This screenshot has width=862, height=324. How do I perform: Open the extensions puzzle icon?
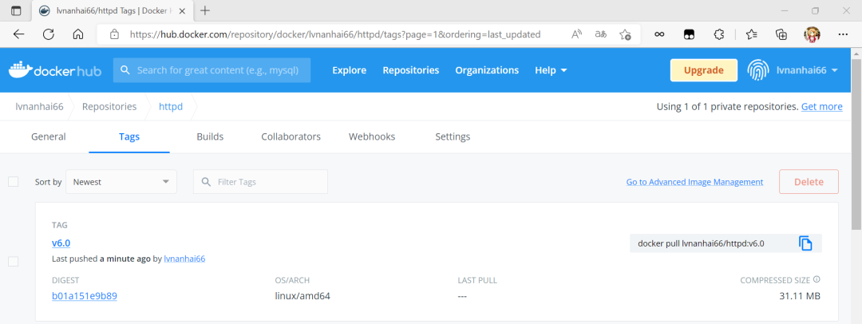pos(718,34)
